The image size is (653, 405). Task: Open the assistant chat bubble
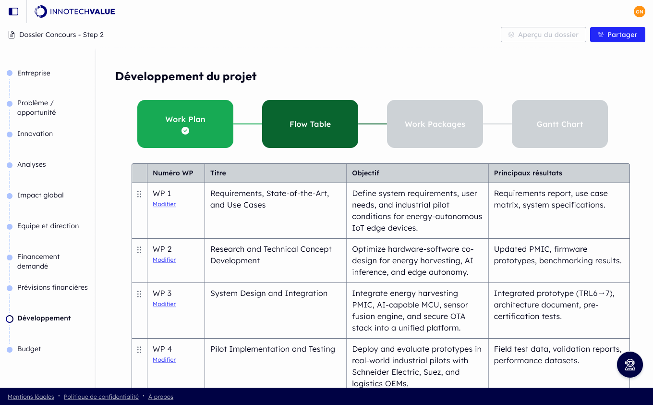pos(629,365)
